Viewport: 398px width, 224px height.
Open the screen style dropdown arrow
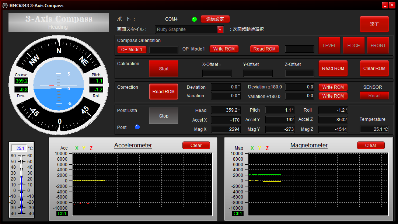point(220,30)
